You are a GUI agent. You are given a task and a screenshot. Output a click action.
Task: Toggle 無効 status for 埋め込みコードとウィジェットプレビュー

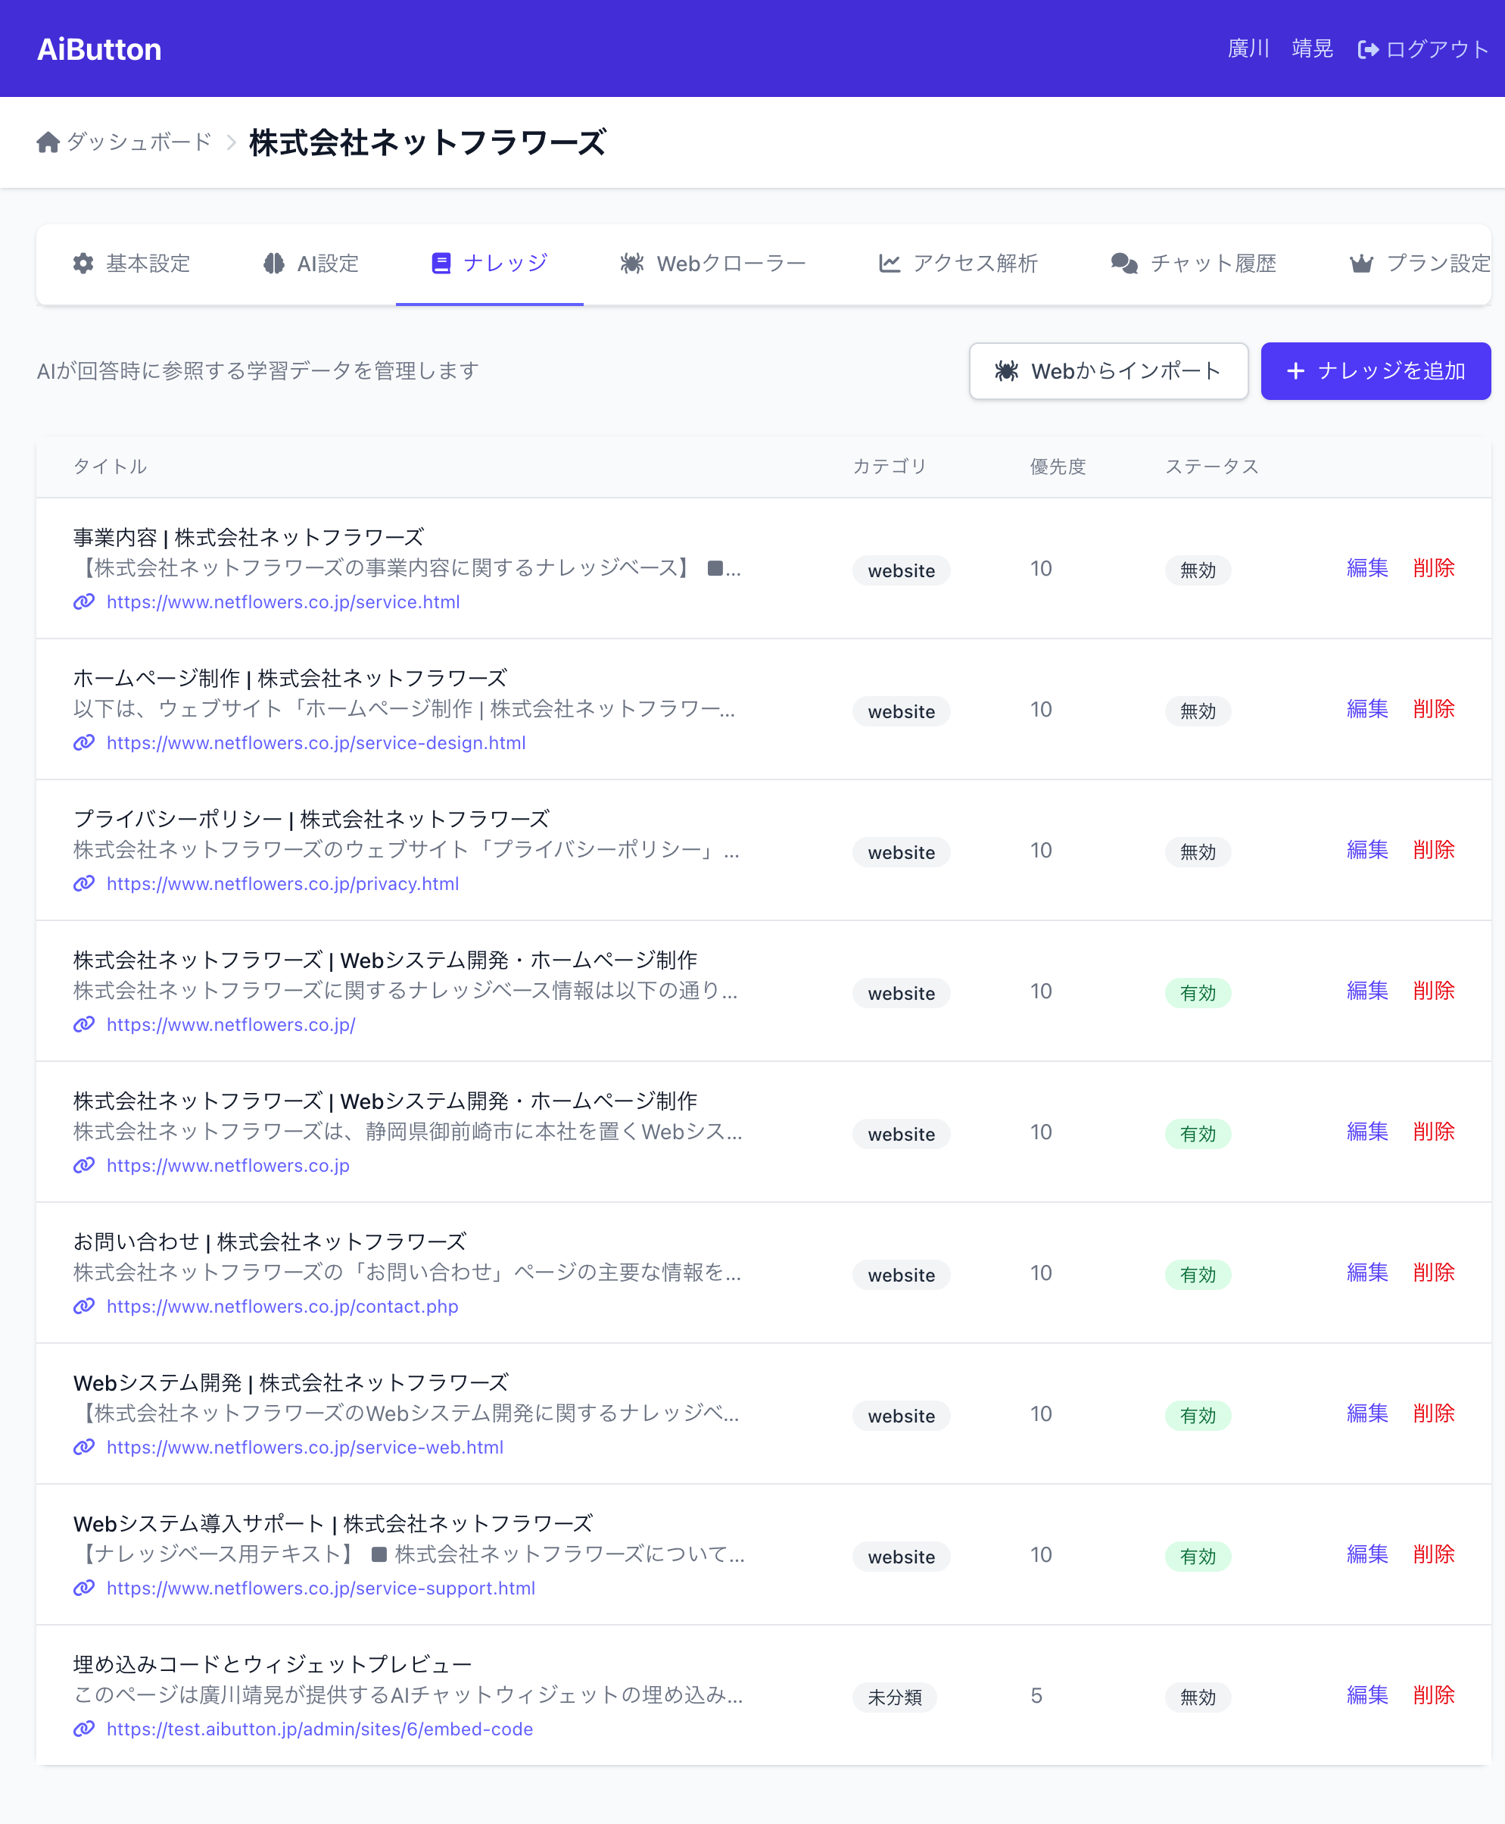[1198, 1698]
